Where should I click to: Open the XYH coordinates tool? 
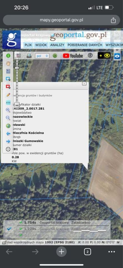(8, 102)
